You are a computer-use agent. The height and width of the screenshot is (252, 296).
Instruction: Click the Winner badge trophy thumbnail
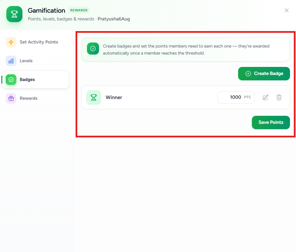(94, 97)
